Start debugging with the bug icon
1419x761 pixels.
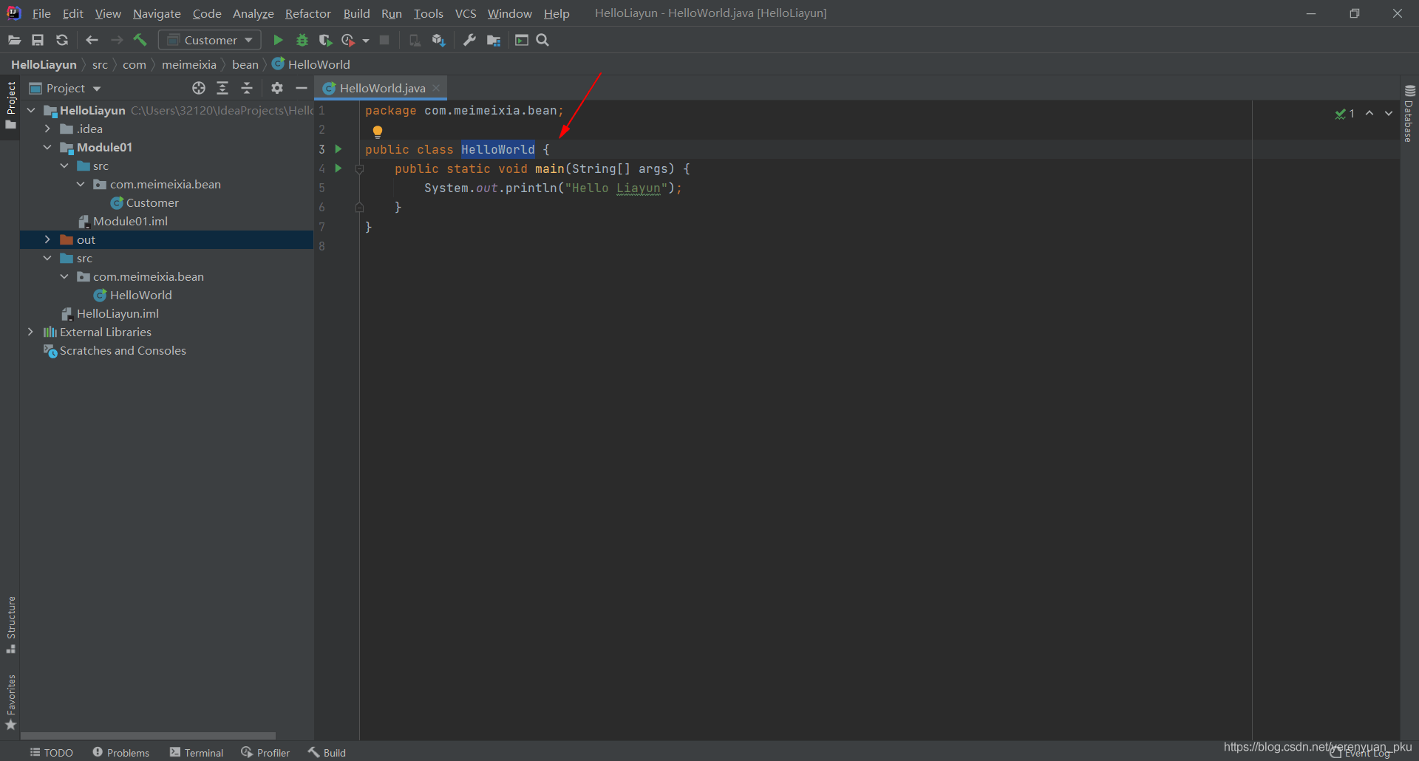coord(302,40)
